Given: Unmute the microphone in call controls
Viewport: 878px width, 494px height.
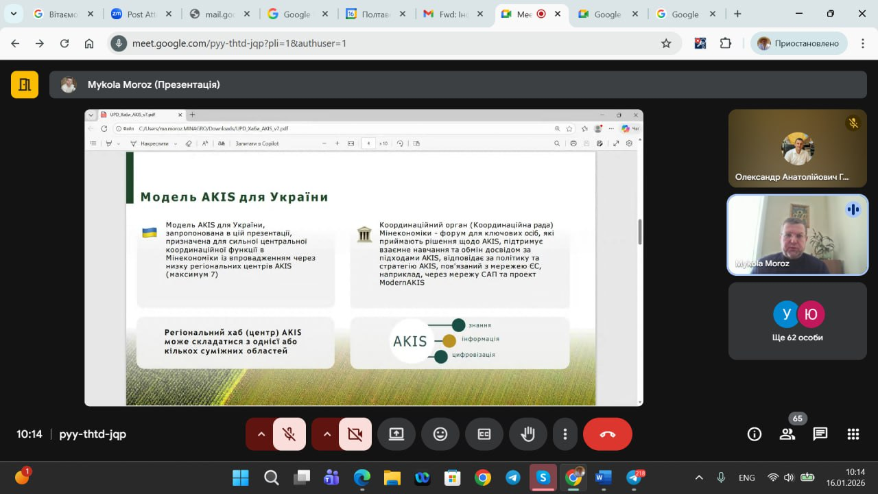Looking at the screenshot, I should 289,434.
